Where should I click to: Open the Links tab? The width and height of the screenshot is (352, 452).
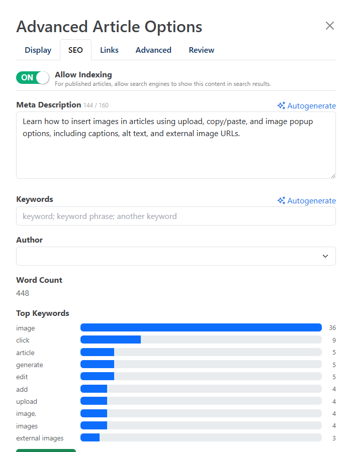(x=109, y=50)
